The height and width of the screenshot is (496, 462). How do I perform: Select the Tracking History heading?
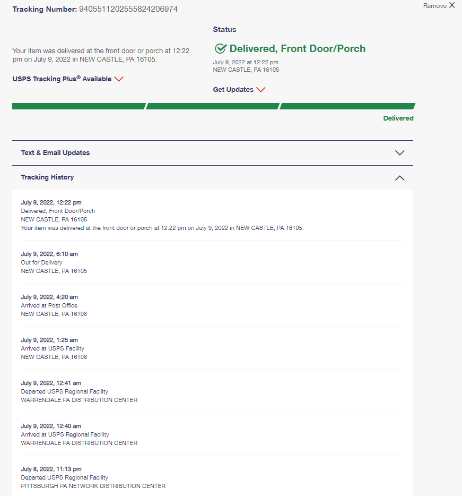coord(47,177)
